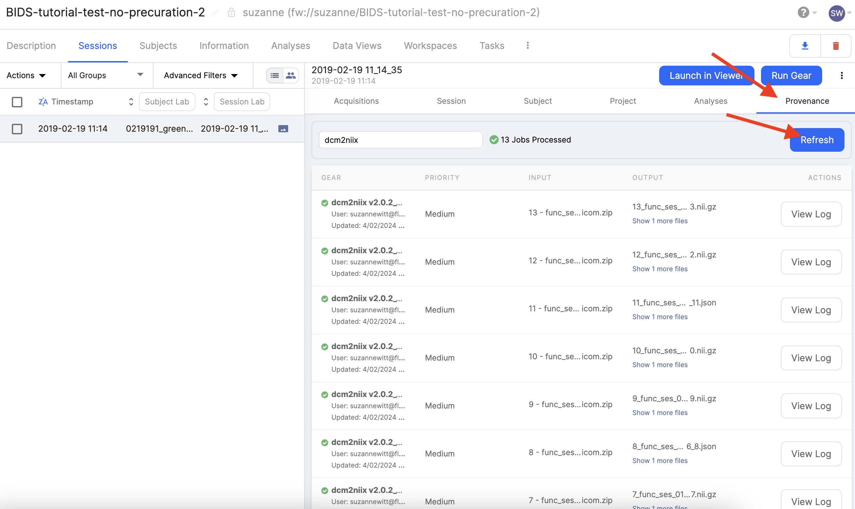The height and width of the screenshot is (509, 855).
Task: Switch to Session sub-tab
Action: tap(451, 101)
